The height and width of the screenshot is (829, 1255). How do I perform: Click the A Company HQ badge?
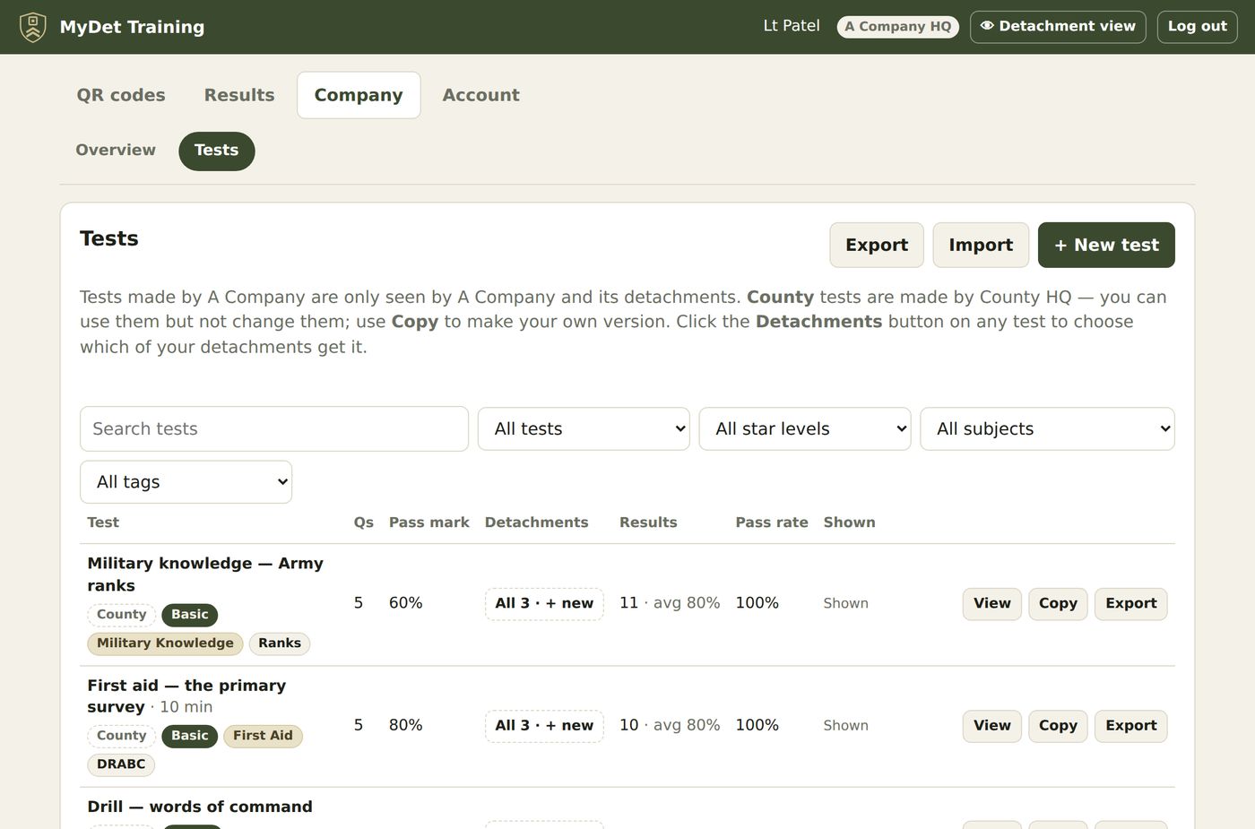(x=897, y=27)
